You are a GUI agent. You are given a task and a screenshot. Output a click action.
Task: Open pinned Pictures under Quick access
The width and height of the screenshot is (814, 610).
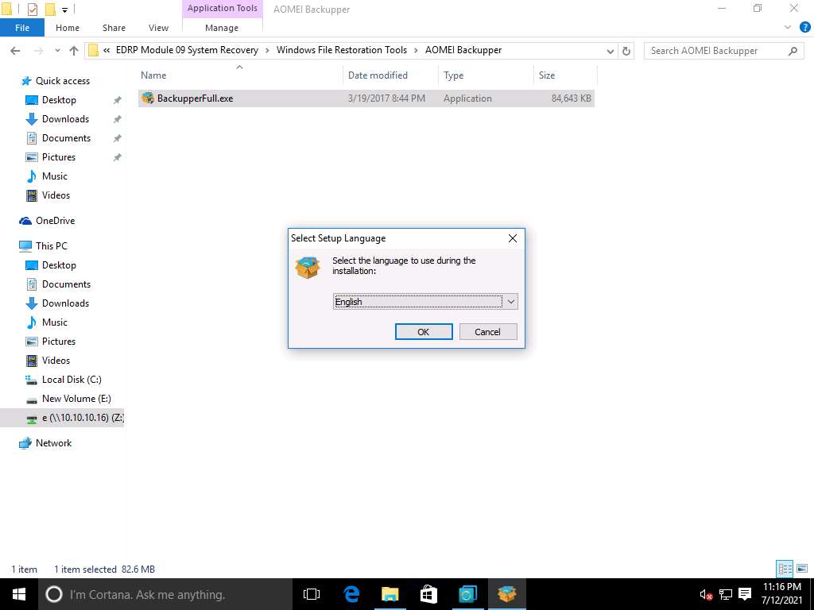(59, 157)
